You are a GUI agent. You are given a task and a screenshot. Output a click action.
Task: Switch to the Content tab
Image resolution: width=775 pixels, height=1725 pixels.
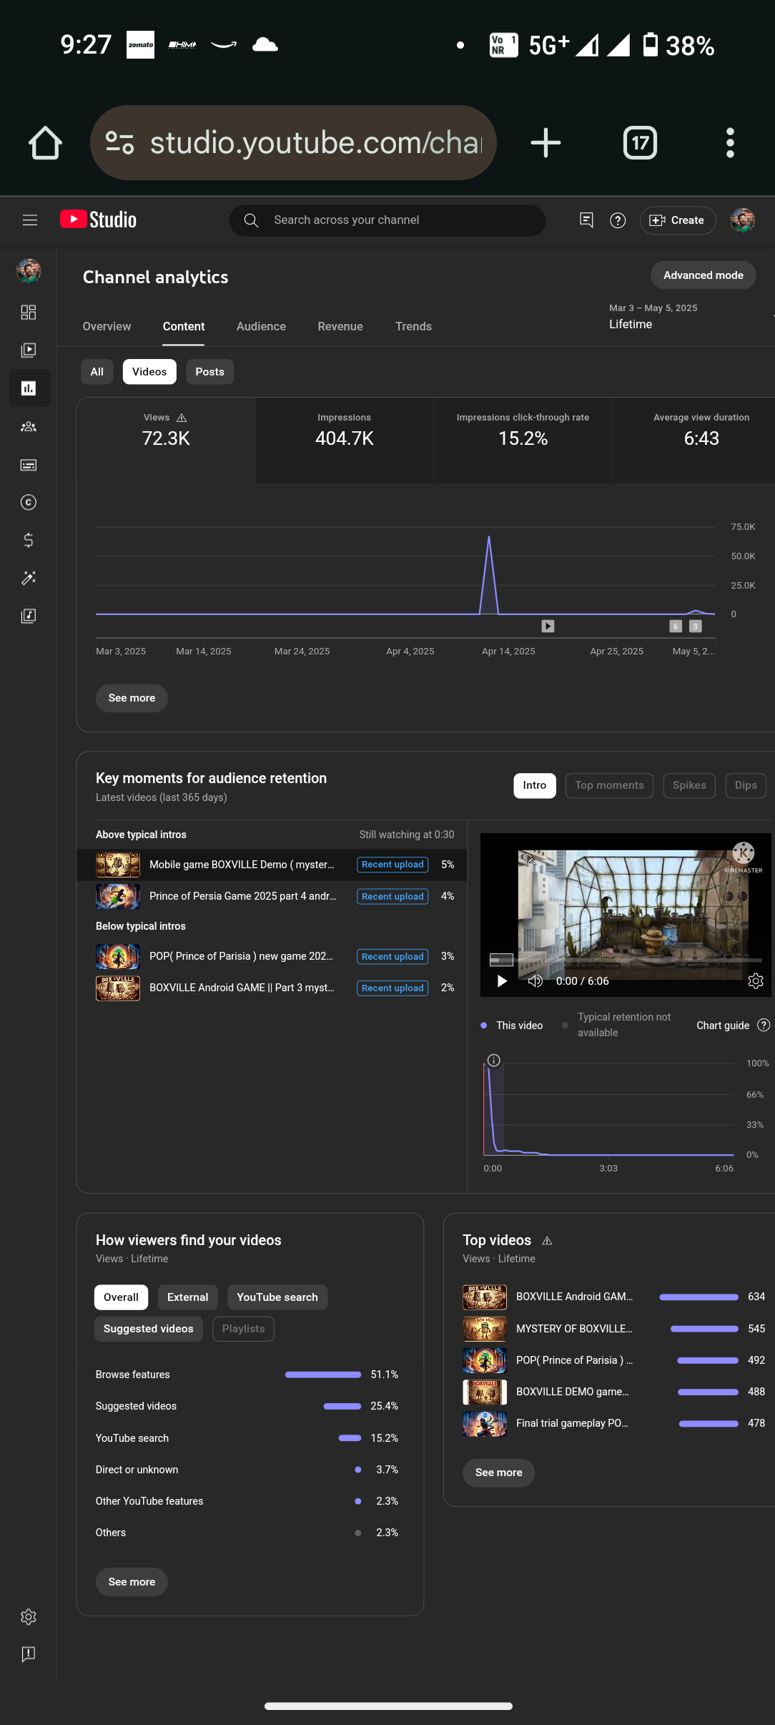coord(184,326)
